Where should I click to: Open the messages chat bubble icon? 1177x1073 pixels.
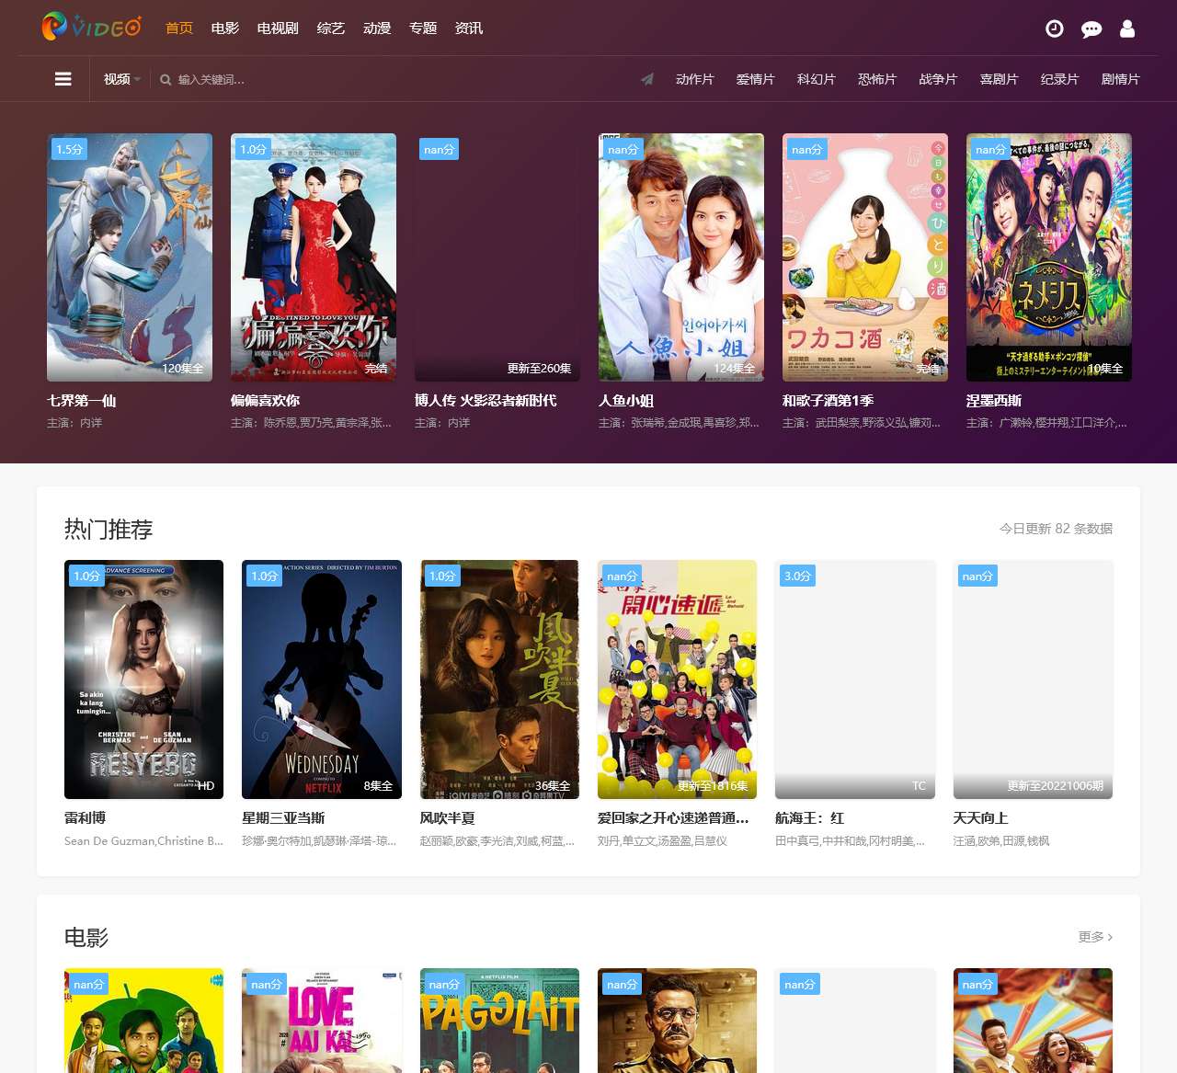pos(1091,29)
